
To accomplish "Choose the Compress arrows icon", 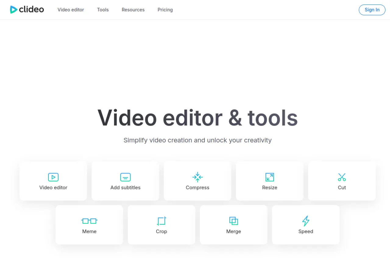I will (197, 177).
